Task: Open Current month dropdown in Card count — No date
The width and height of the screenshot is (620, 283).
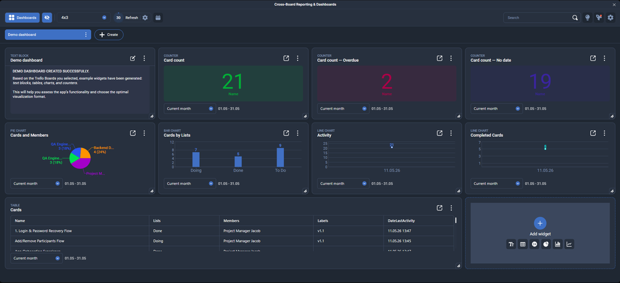Action: [496, 108]
